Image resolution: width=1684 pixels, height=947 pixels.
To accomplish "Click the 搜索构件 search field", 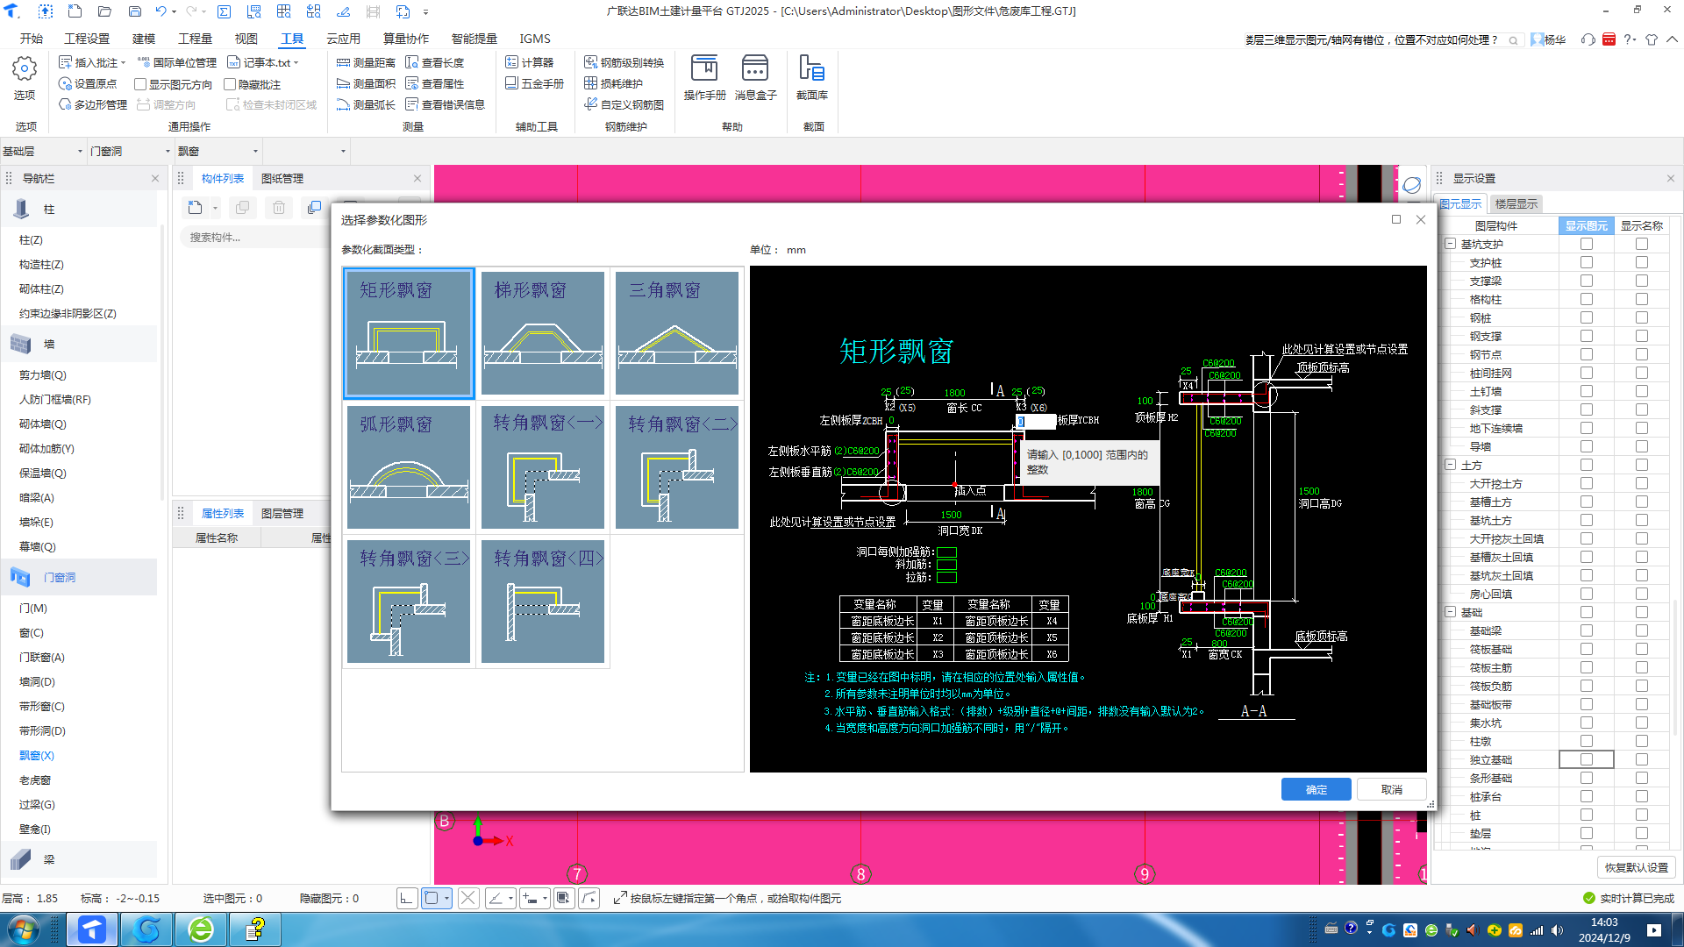I will click(x=254, y=237).
